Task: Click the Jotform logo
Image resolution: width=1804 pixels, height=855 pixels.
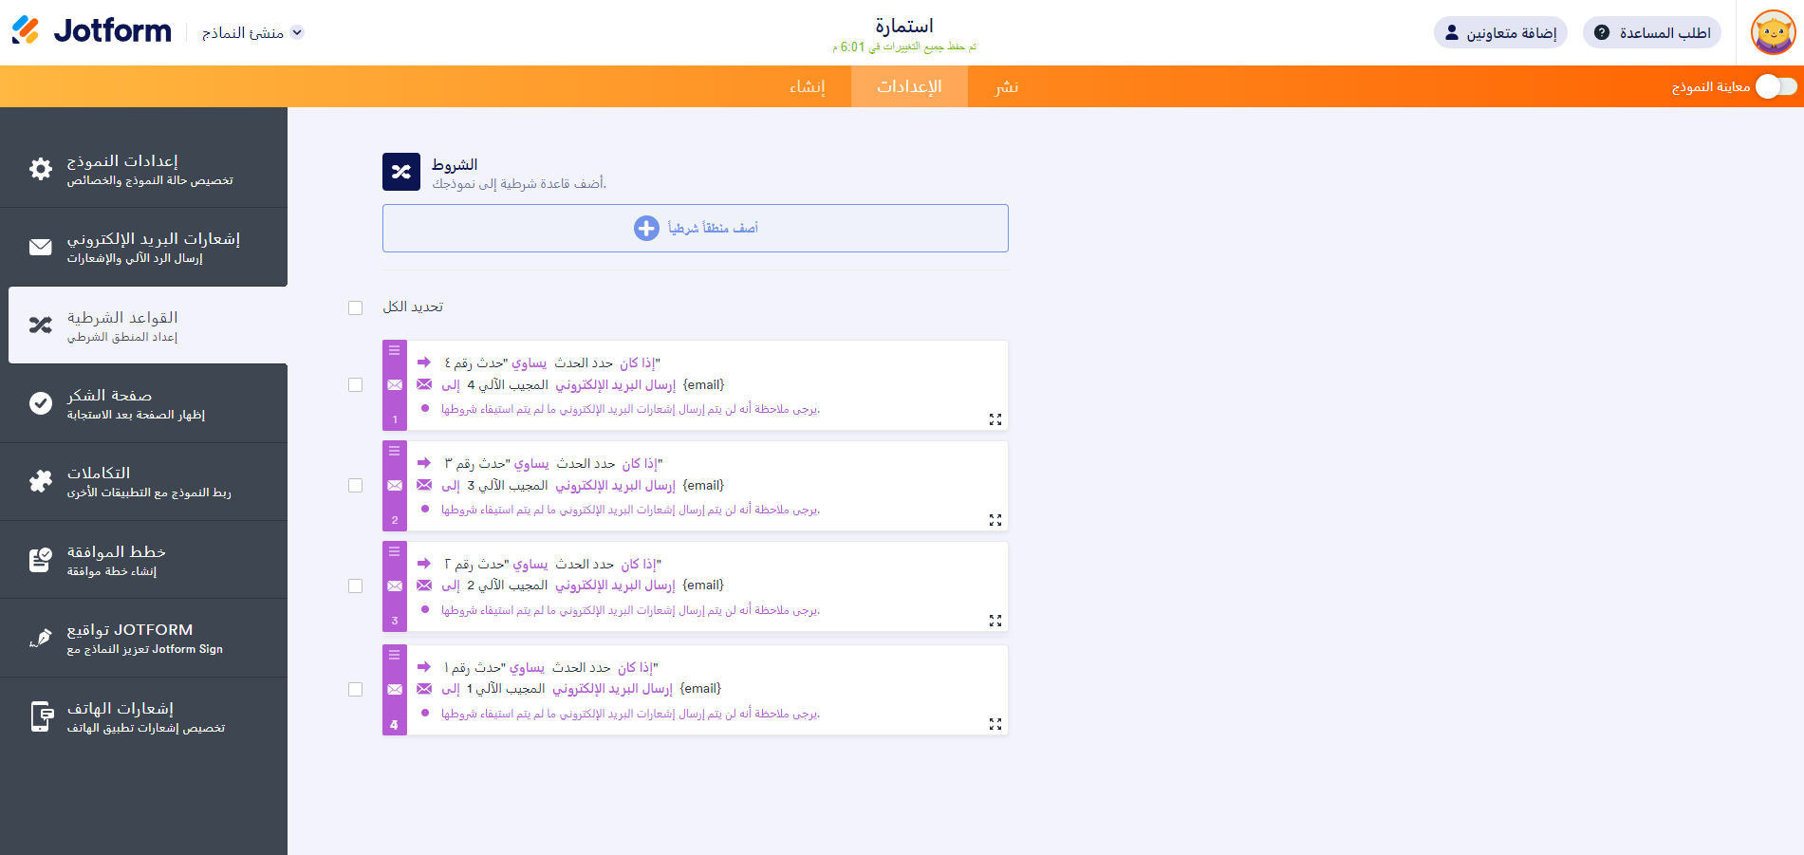Action: tap(90, 30)
